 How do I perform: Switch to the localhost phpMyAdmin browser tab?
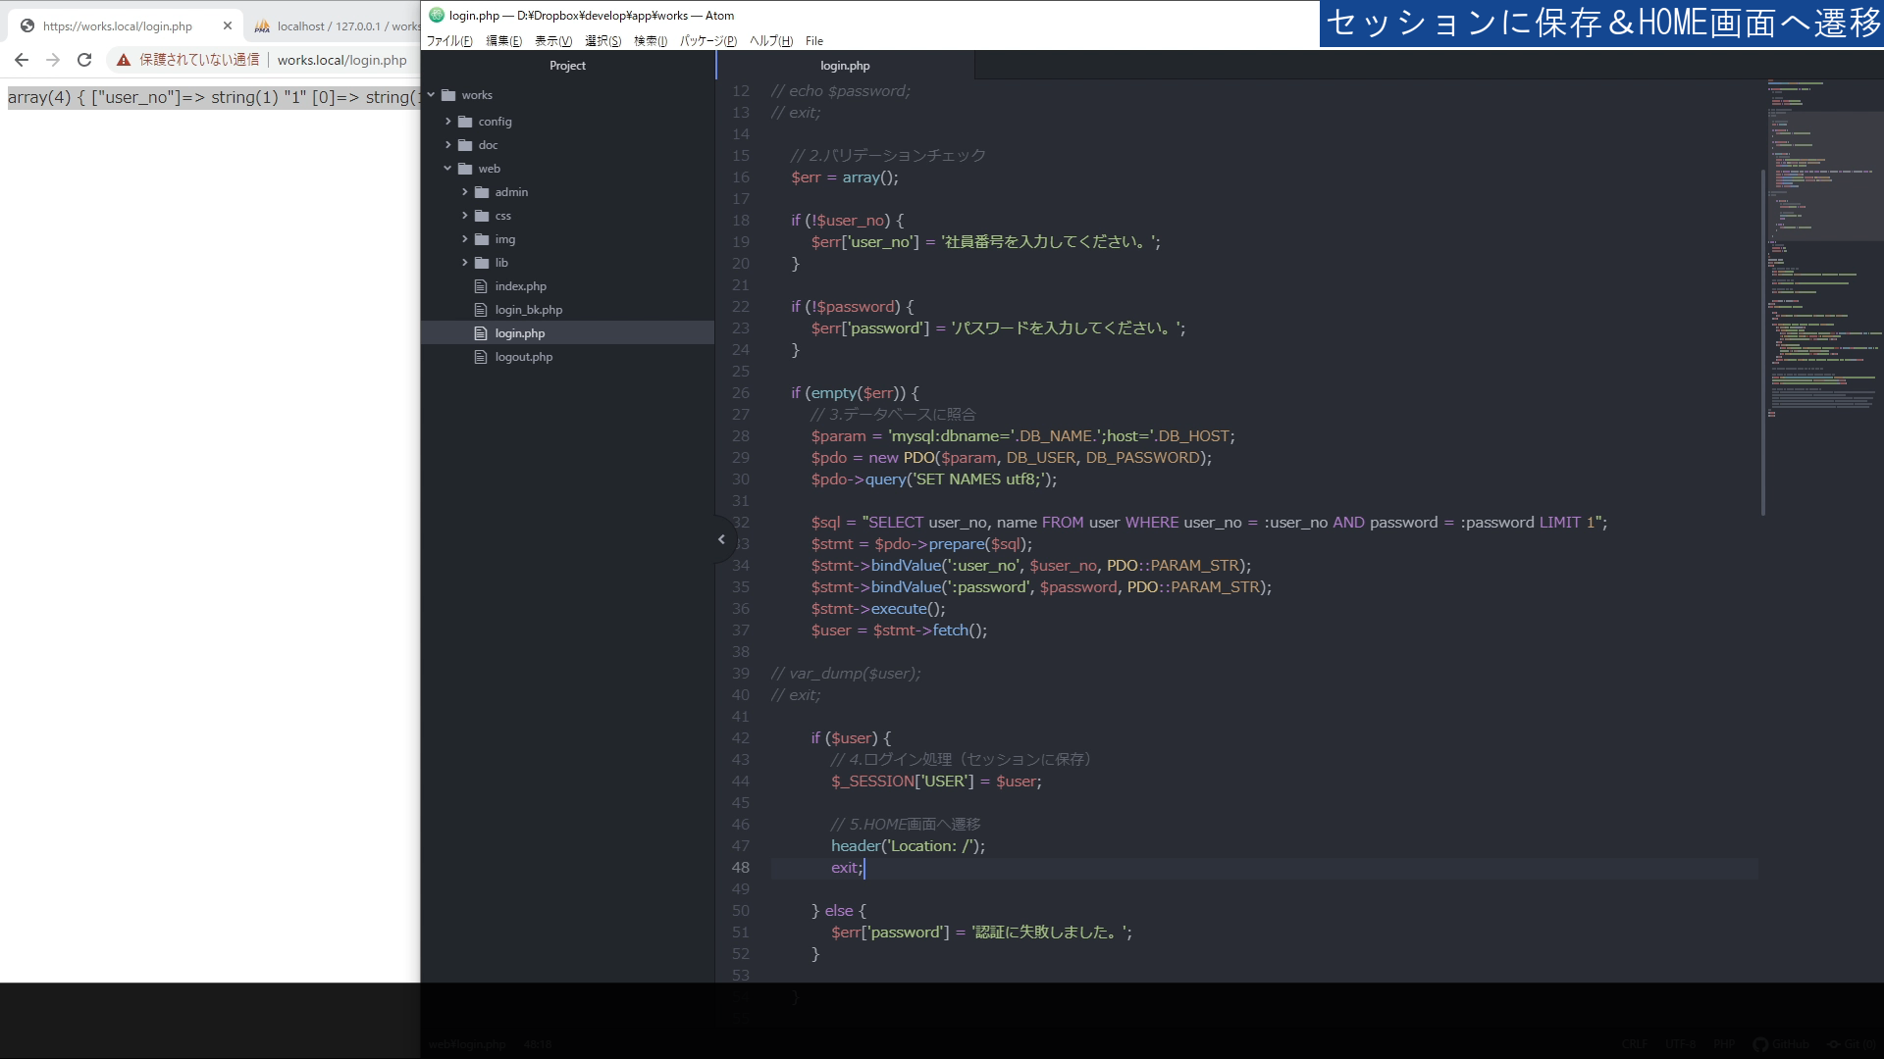coord(337,26)
